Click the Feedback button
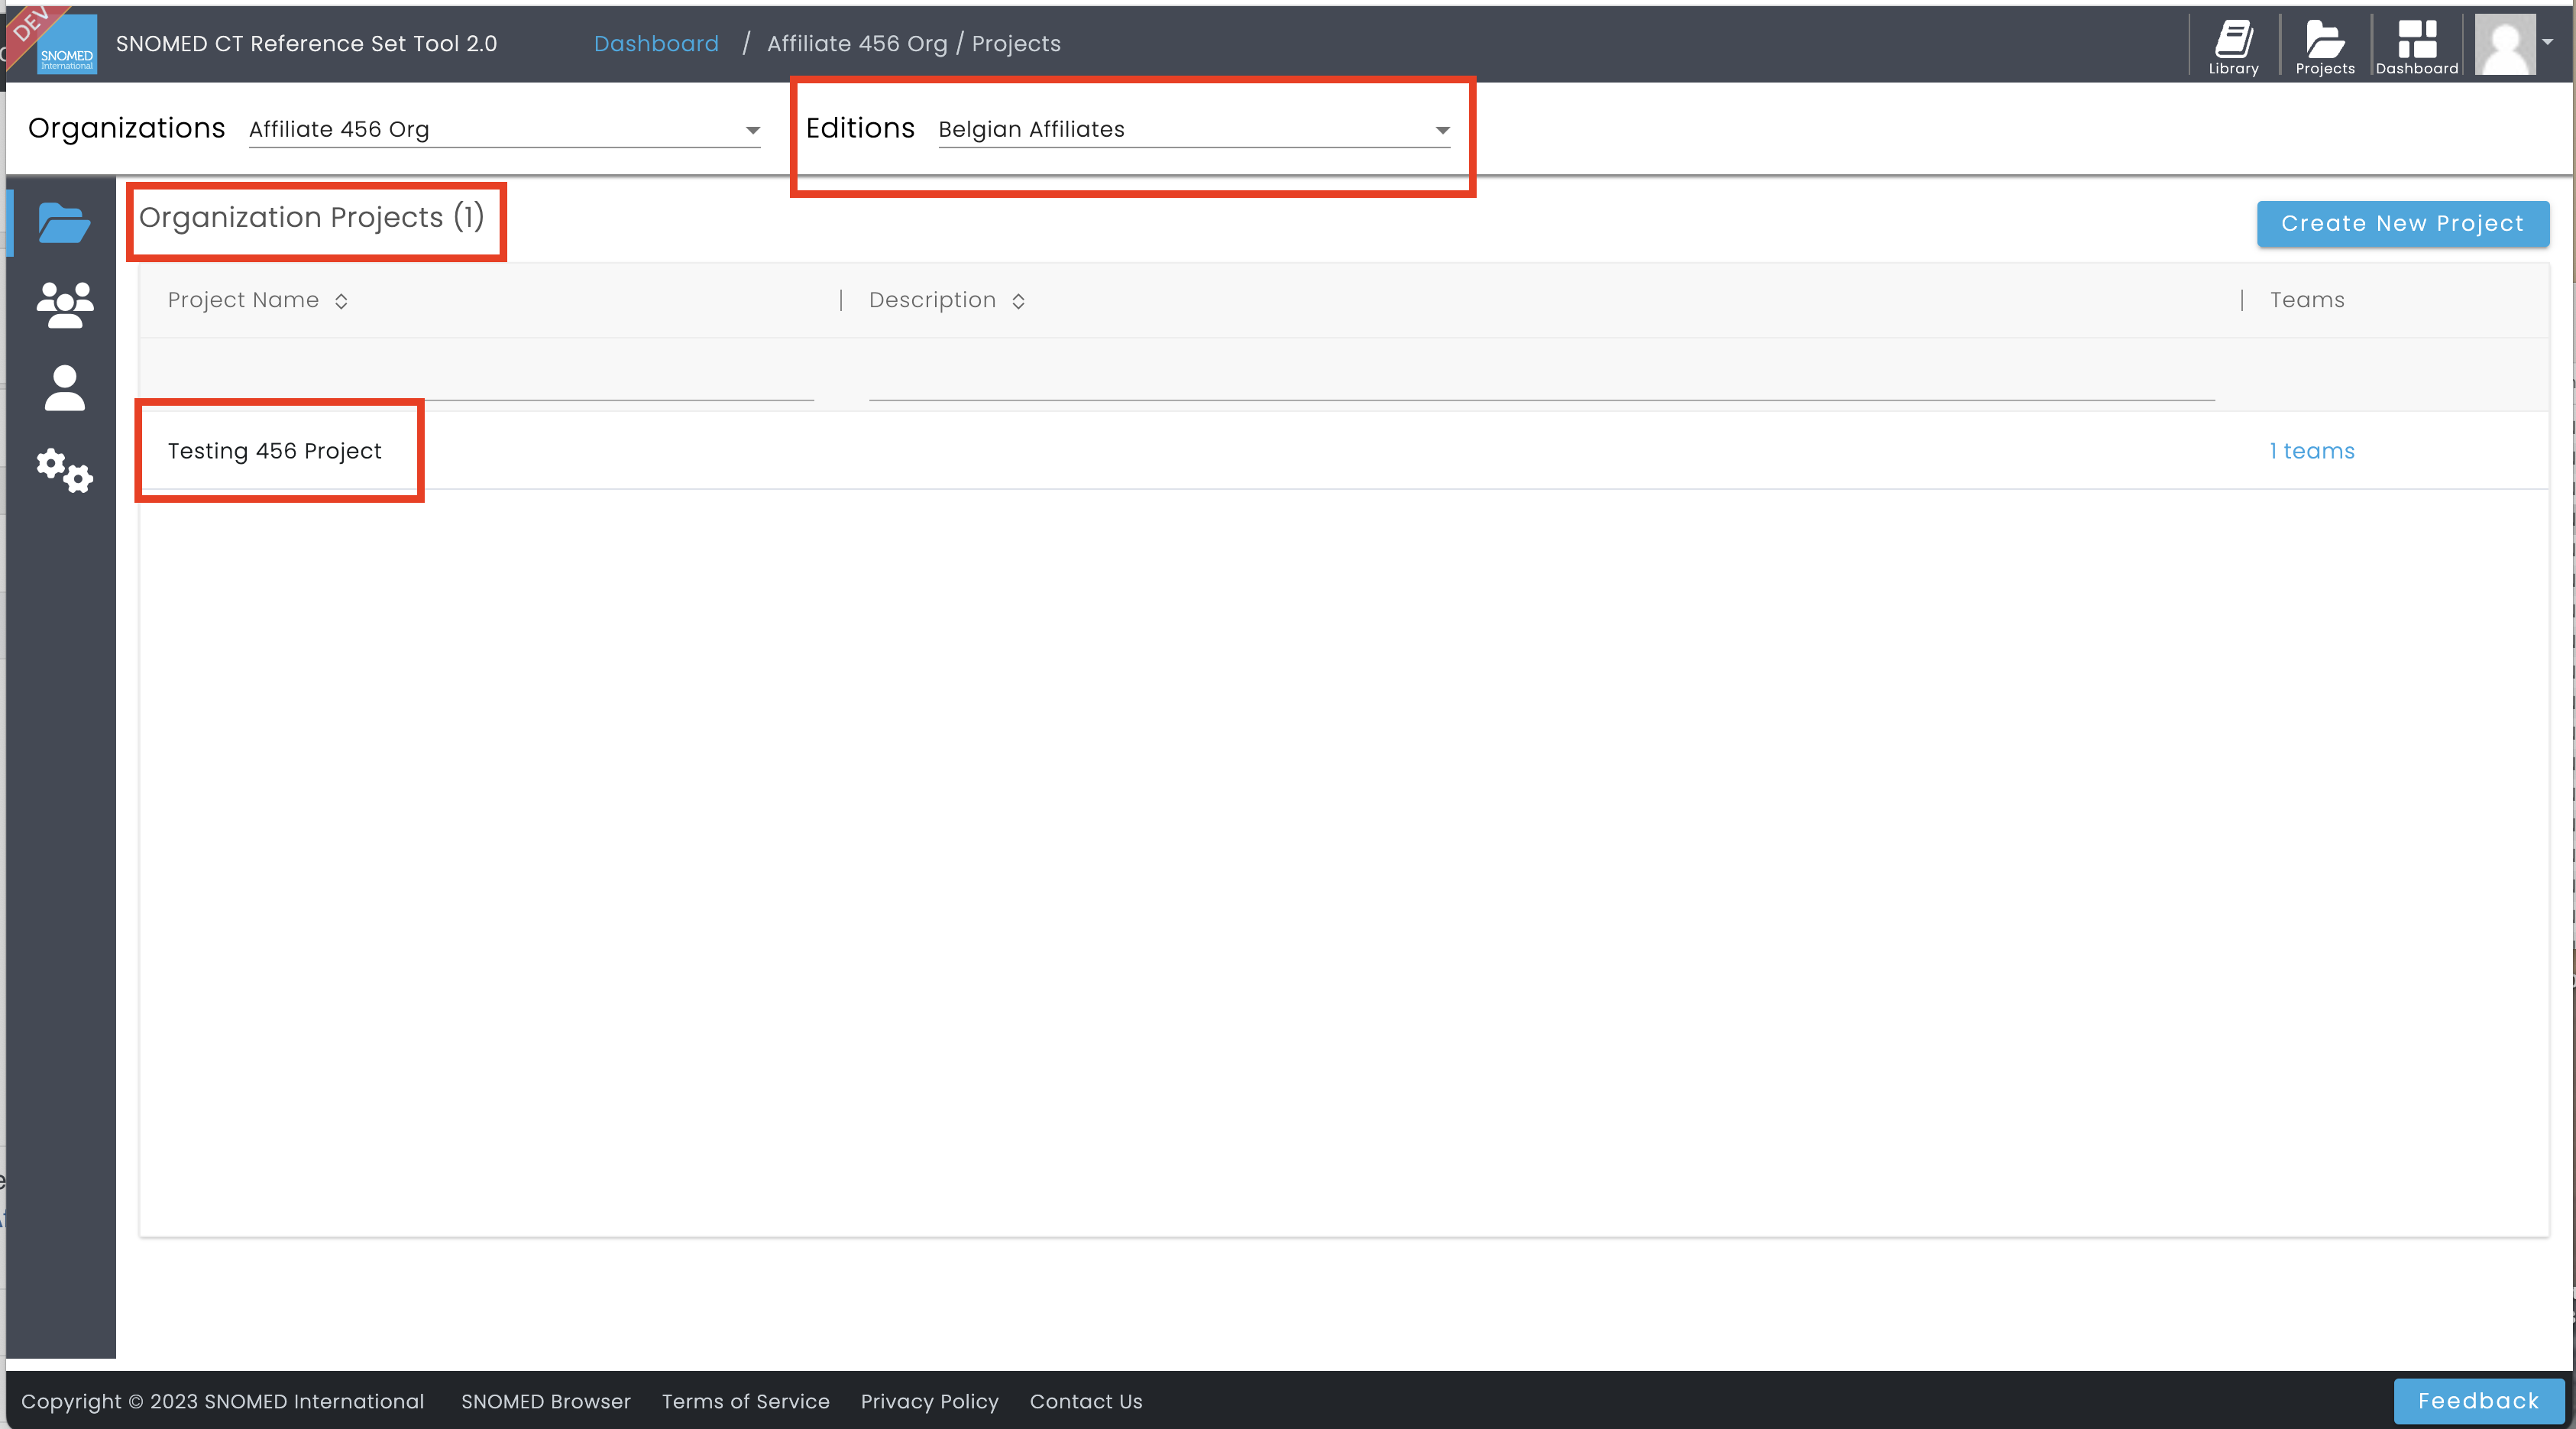This screenshot has height=1429, width=2576. (x=2478, y=1401)
